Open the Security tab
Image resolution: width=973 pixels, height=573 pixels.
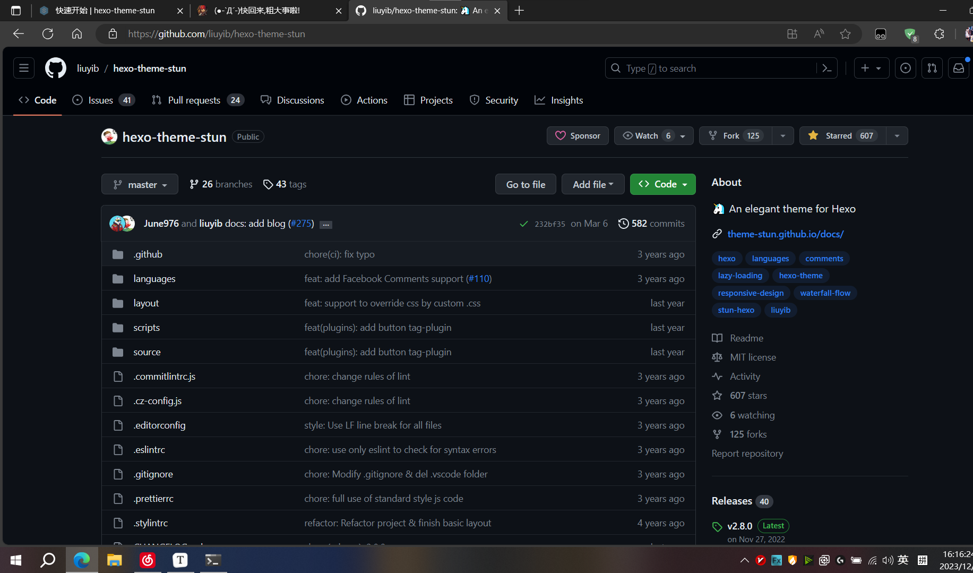pyautogui.click(x=494, y=100)
